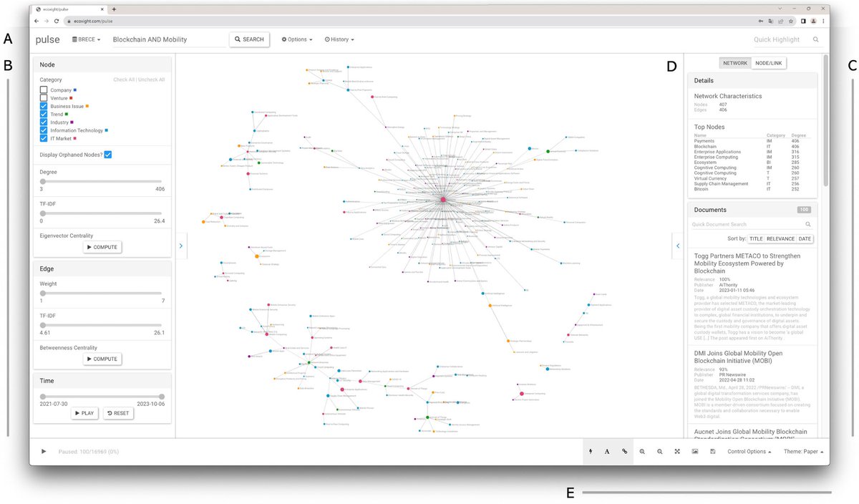Sort documents by DATE
This screenshot has width=859, height=504.
pos(805,238)
